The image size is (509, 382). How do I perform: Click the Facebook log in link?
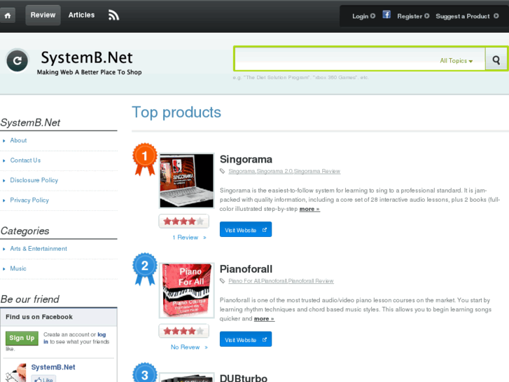pos(102,334)
